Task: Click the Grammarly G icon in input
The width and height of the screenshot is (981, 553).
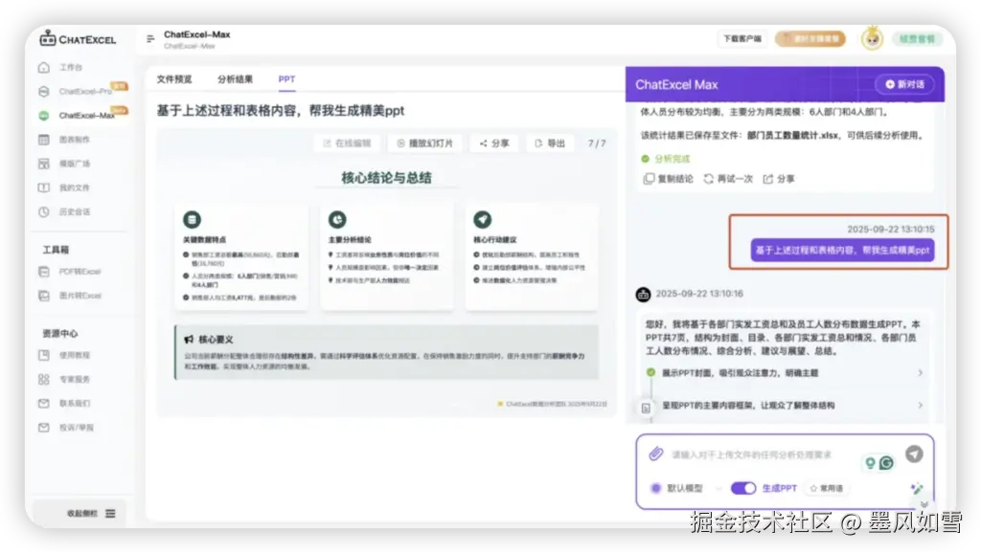Action: (886, 463)
